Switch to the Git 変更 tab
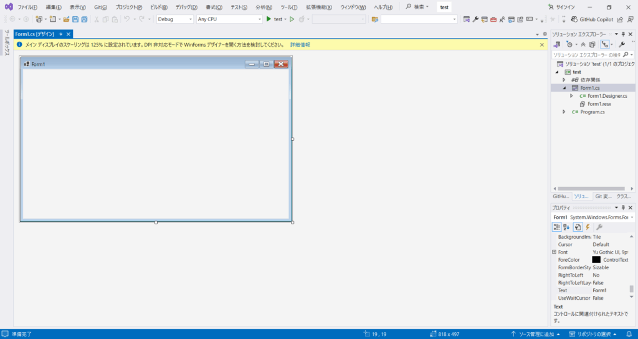The width and height of the screenshot is (638, 339). (x=603, y=196)
